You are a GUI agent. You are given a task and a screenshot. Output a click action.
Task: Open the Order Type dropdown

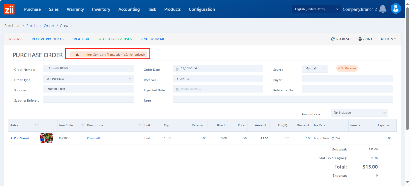click(88, 79)
